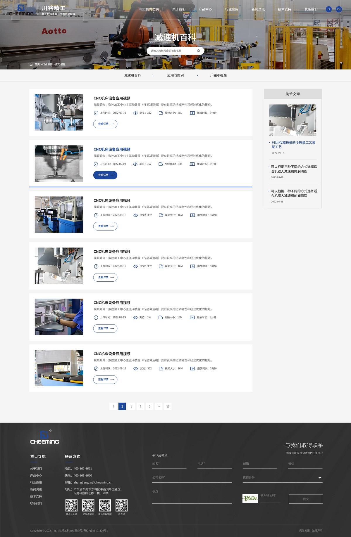
Task: Click the ellipsis pagination button
Action: (x=159, y=406)
